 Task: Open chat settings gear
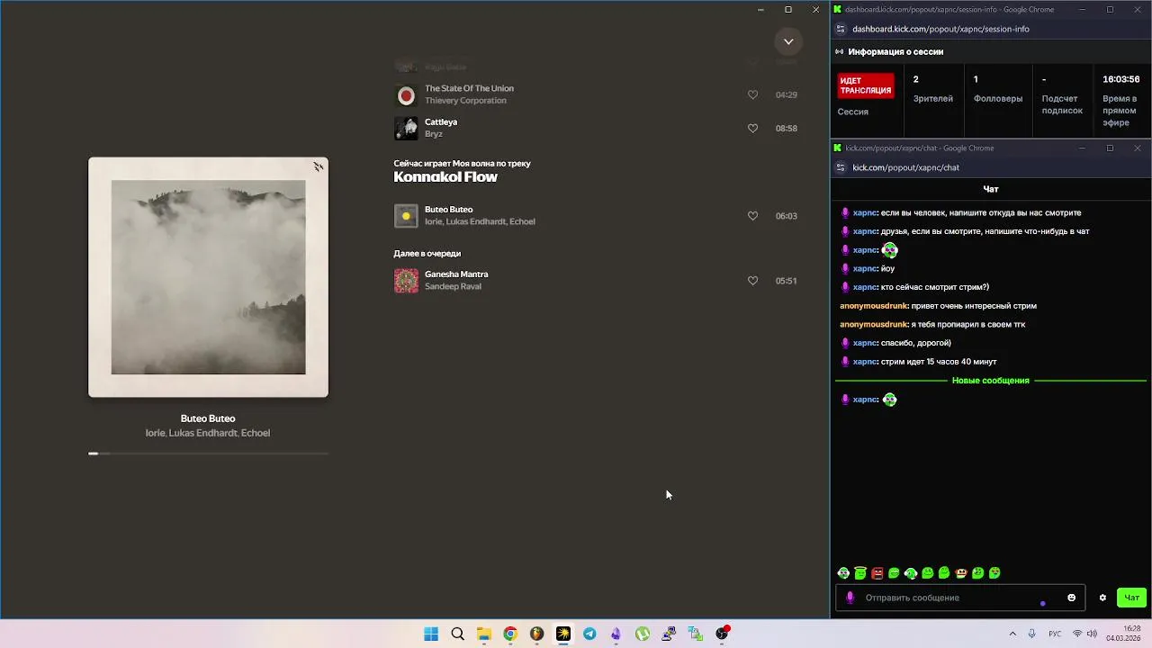[x=1102, y=598]
